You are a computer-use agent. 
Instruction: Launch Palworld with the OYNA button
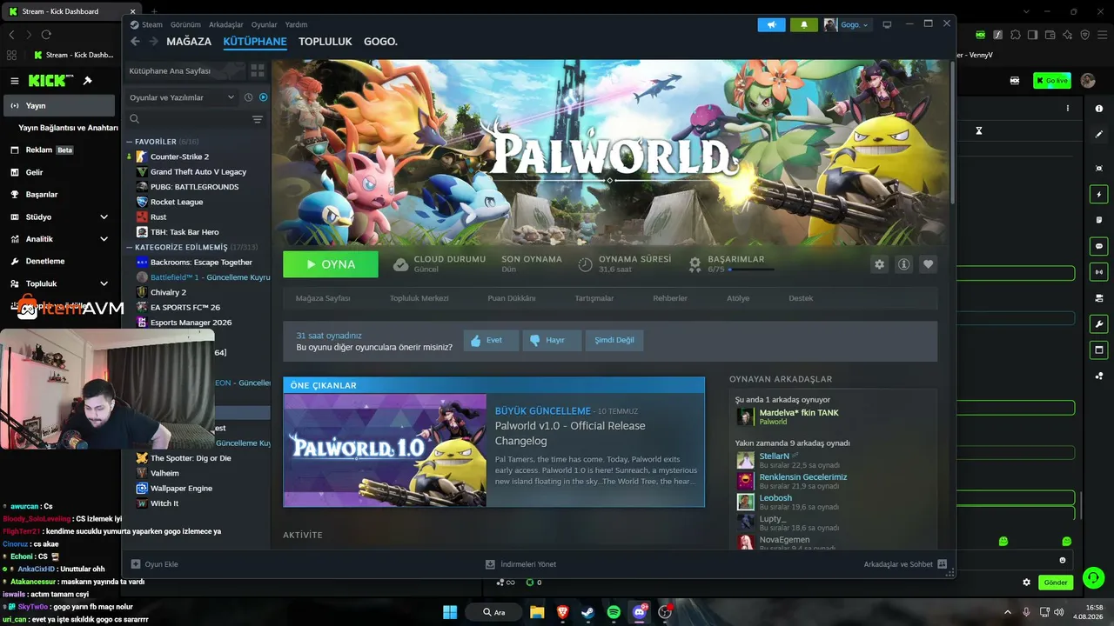coord(331,264)
